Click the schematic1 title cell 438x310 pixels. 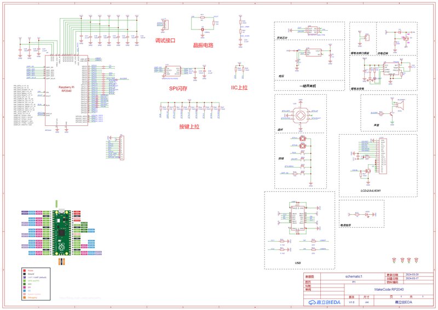pyautogui.click(x=353, y=277)
